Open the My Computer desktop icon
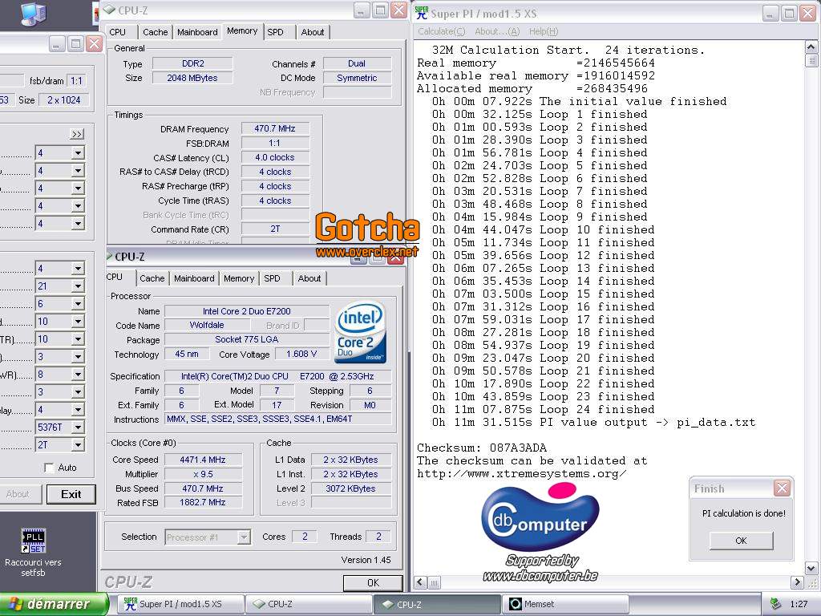 (x=34, y=13)
